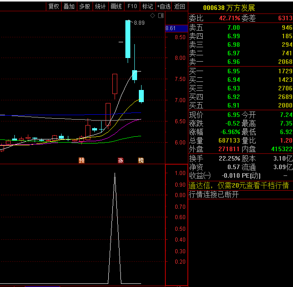Click the 内盘 value 415322

point(282,149)
